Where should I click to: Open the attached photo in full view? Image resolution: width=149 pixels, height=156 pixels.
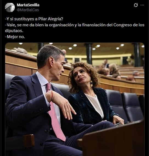75,99
